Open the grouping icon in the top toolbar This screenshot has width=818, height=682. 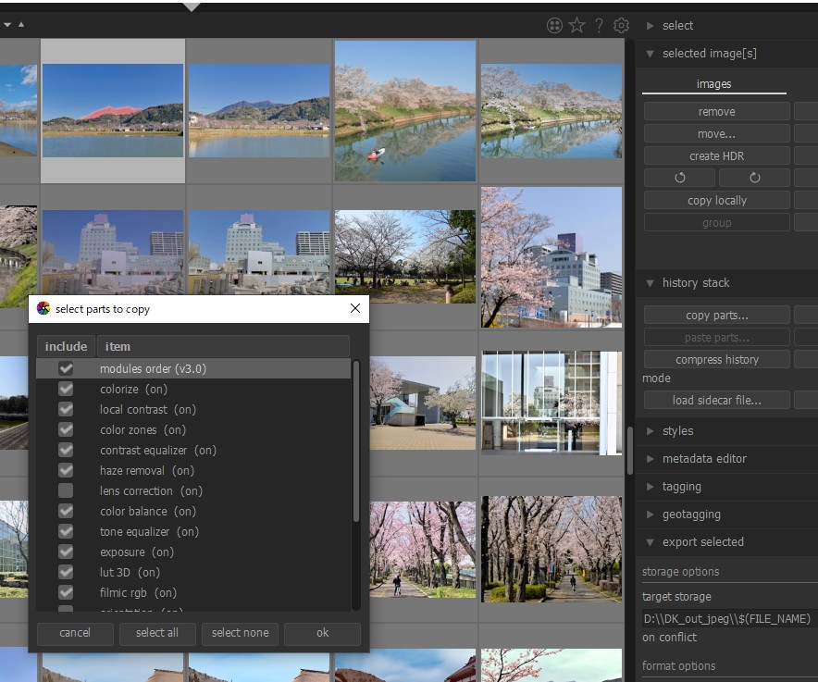554,25
